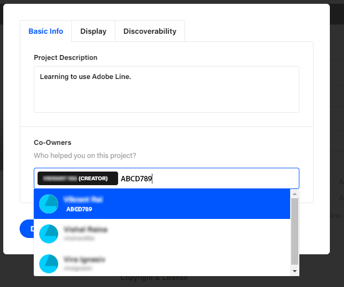Open the Display tab
344x287 pixels.
93,31
